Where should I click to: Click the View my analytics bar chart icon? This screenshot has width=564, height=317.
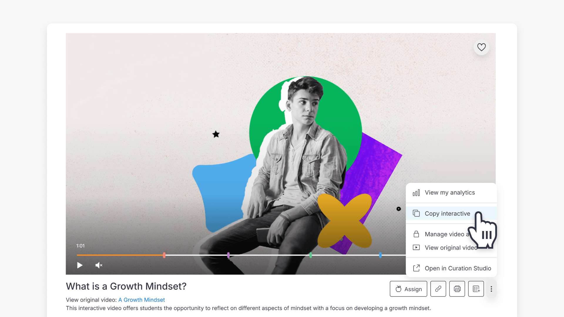pyautogui.click(x=416, y=193)
